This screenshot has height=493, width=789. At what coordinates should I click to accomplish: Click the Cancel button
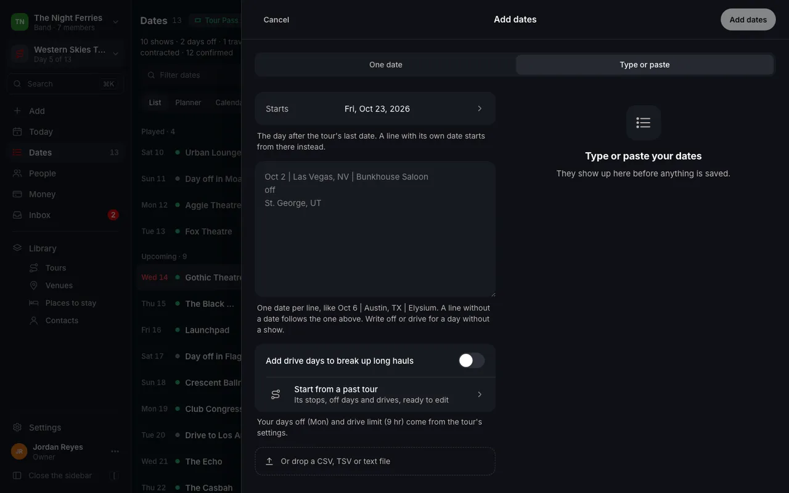click(276, 20)
